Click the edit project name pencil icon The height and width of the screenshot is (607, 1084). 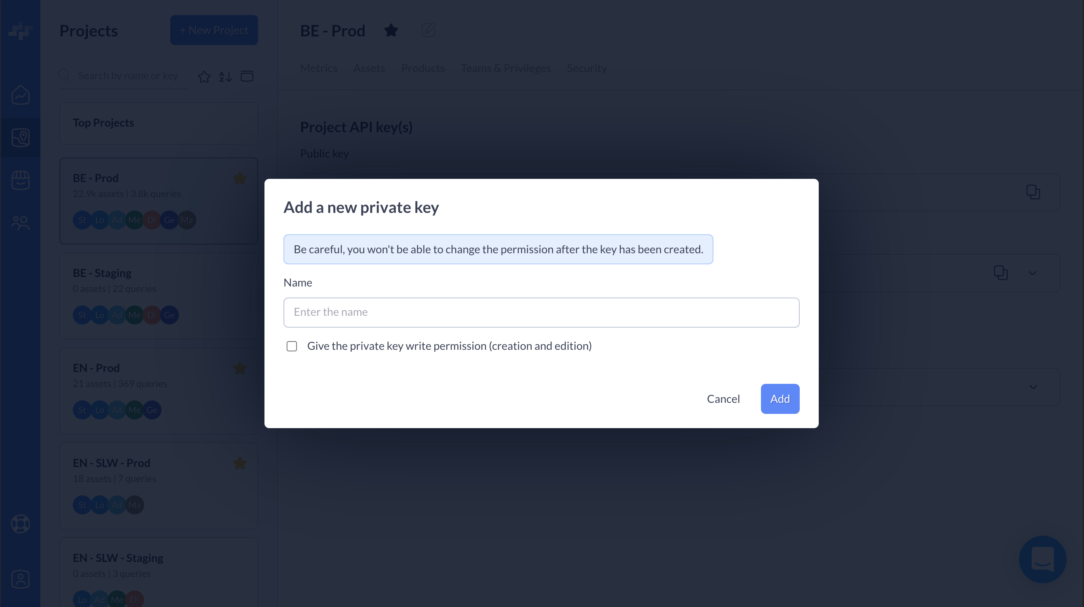(428, 30)
